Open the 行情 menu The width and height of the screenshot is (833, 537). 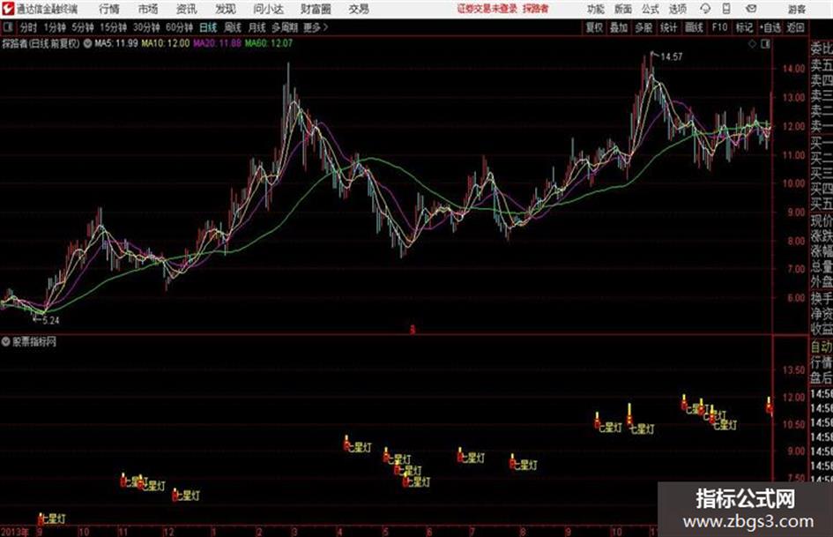point(109,9)
